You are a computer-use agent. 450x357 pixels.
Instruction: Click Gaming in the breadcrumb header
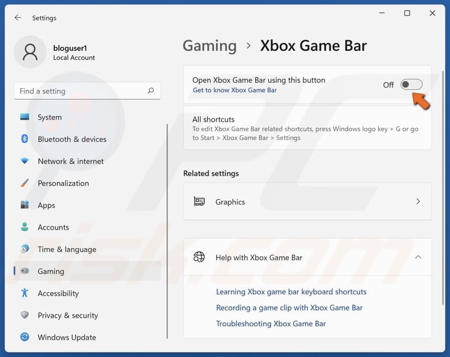click(210, 46)
